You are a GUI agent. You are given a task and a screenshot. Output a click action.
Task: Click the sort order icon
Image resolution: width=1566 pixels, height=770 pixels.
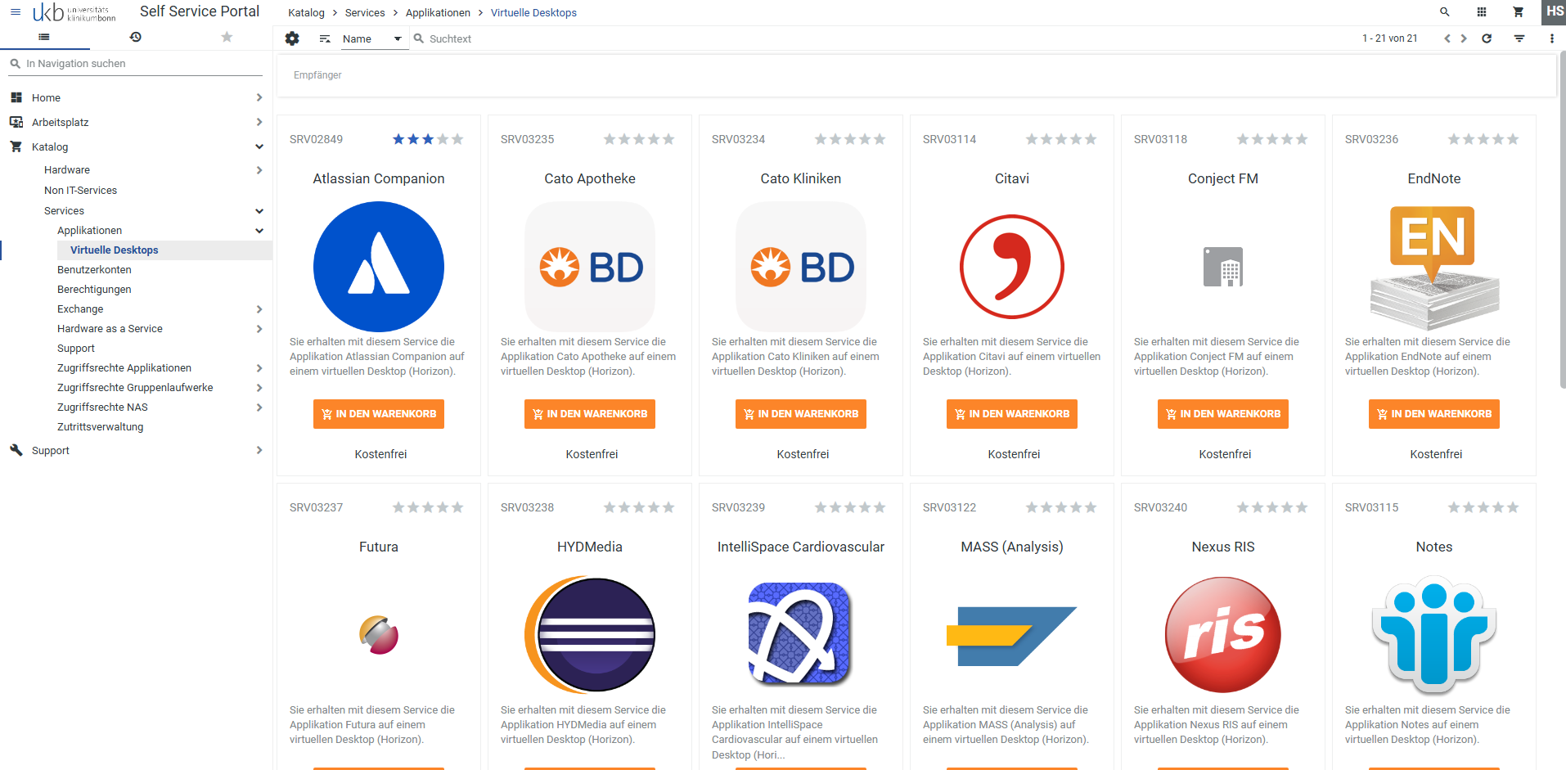pyautogui.click(x=325, y=38)
